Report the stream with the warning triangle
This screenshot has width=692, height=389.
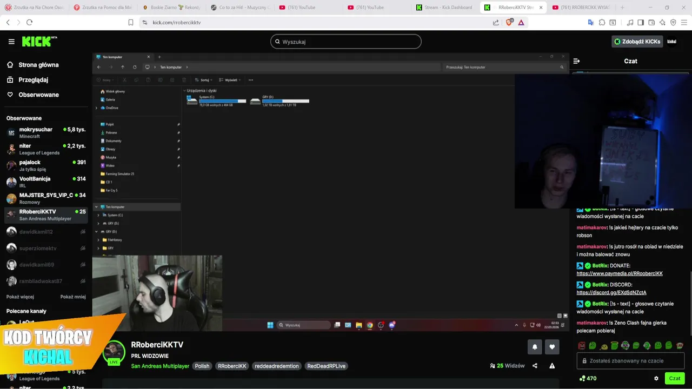(x=552, y=366)
